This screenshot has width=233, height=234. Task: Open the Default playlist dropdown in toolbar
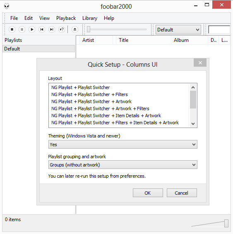[x=178, y=30]
